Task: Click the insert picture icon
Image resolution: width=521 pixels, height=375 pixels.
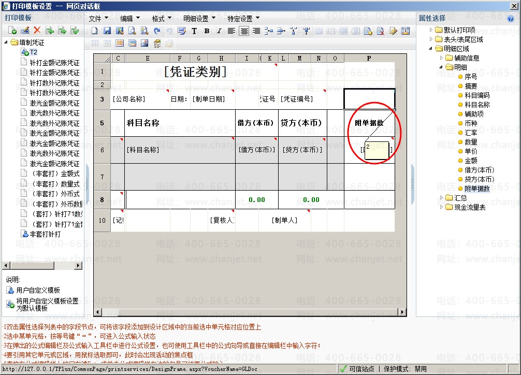Action: click(x=144, y=43)
